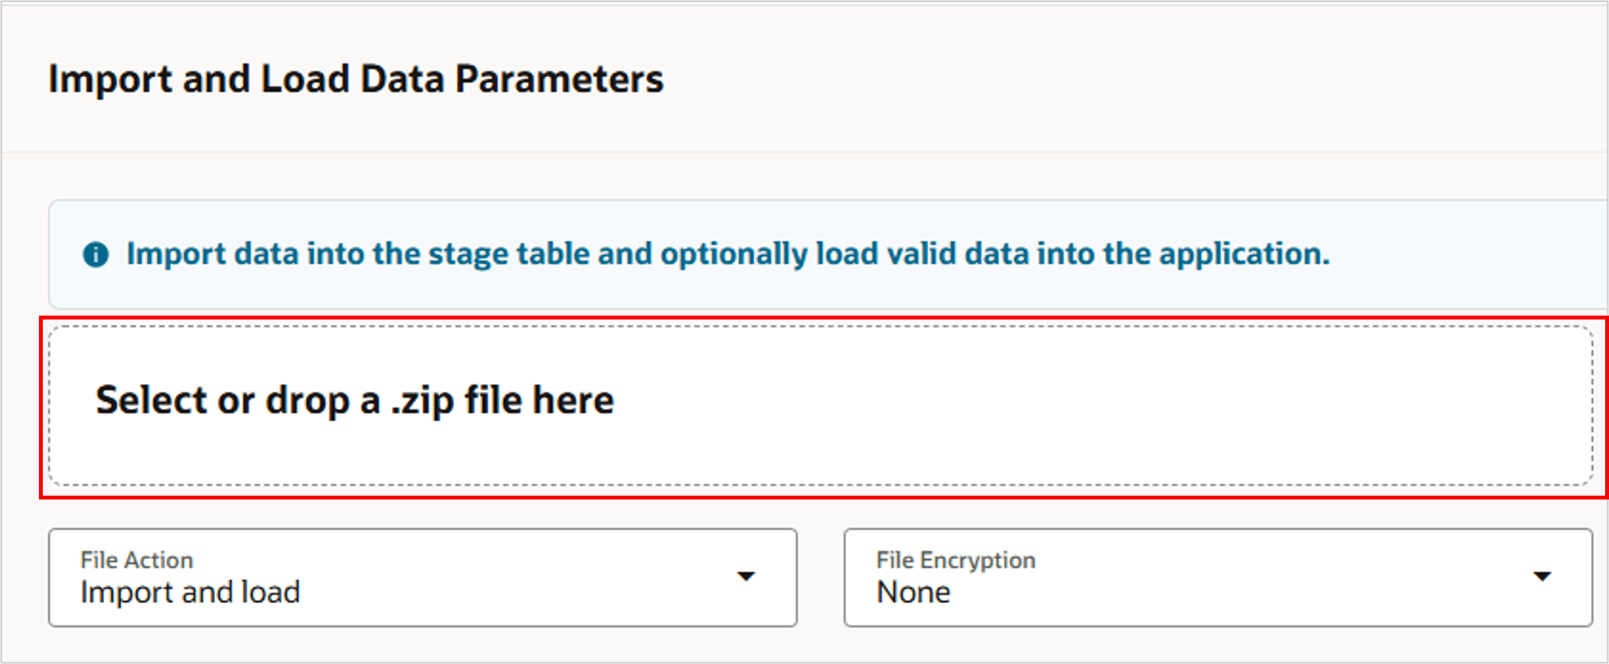Click the 'Import and Load Data Parameters' heading
This screenshot has height=664, width=1609.
356,79
